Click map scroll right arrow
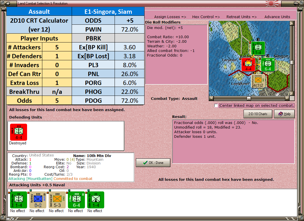Viewport: 304px width, 221px height. [x=287, y=98]
